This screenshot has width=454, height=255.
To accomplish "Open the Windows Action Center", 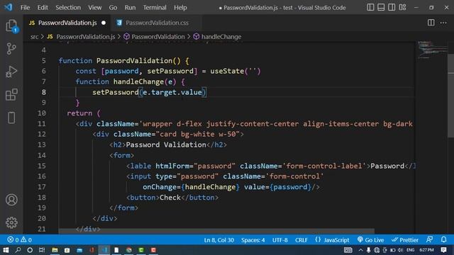I will tap(443, 250).
